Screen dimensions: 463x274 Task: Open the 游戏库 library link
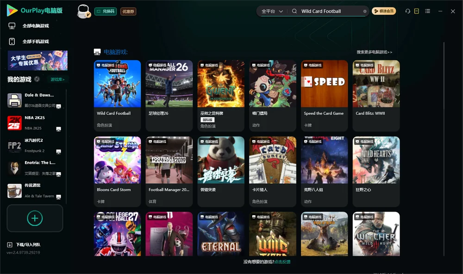pyautogui.click(x=57, y=80)
